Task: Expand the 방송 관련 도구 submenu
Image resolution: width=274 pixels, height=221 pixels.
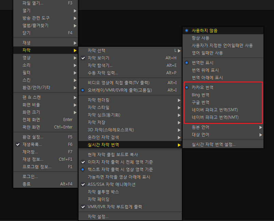Action: pos(46,18)
